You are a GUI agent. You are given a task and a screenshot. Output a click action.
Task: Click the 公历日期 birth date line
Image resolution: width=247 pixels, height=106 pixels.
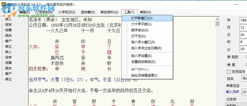(x=75, y=25)
